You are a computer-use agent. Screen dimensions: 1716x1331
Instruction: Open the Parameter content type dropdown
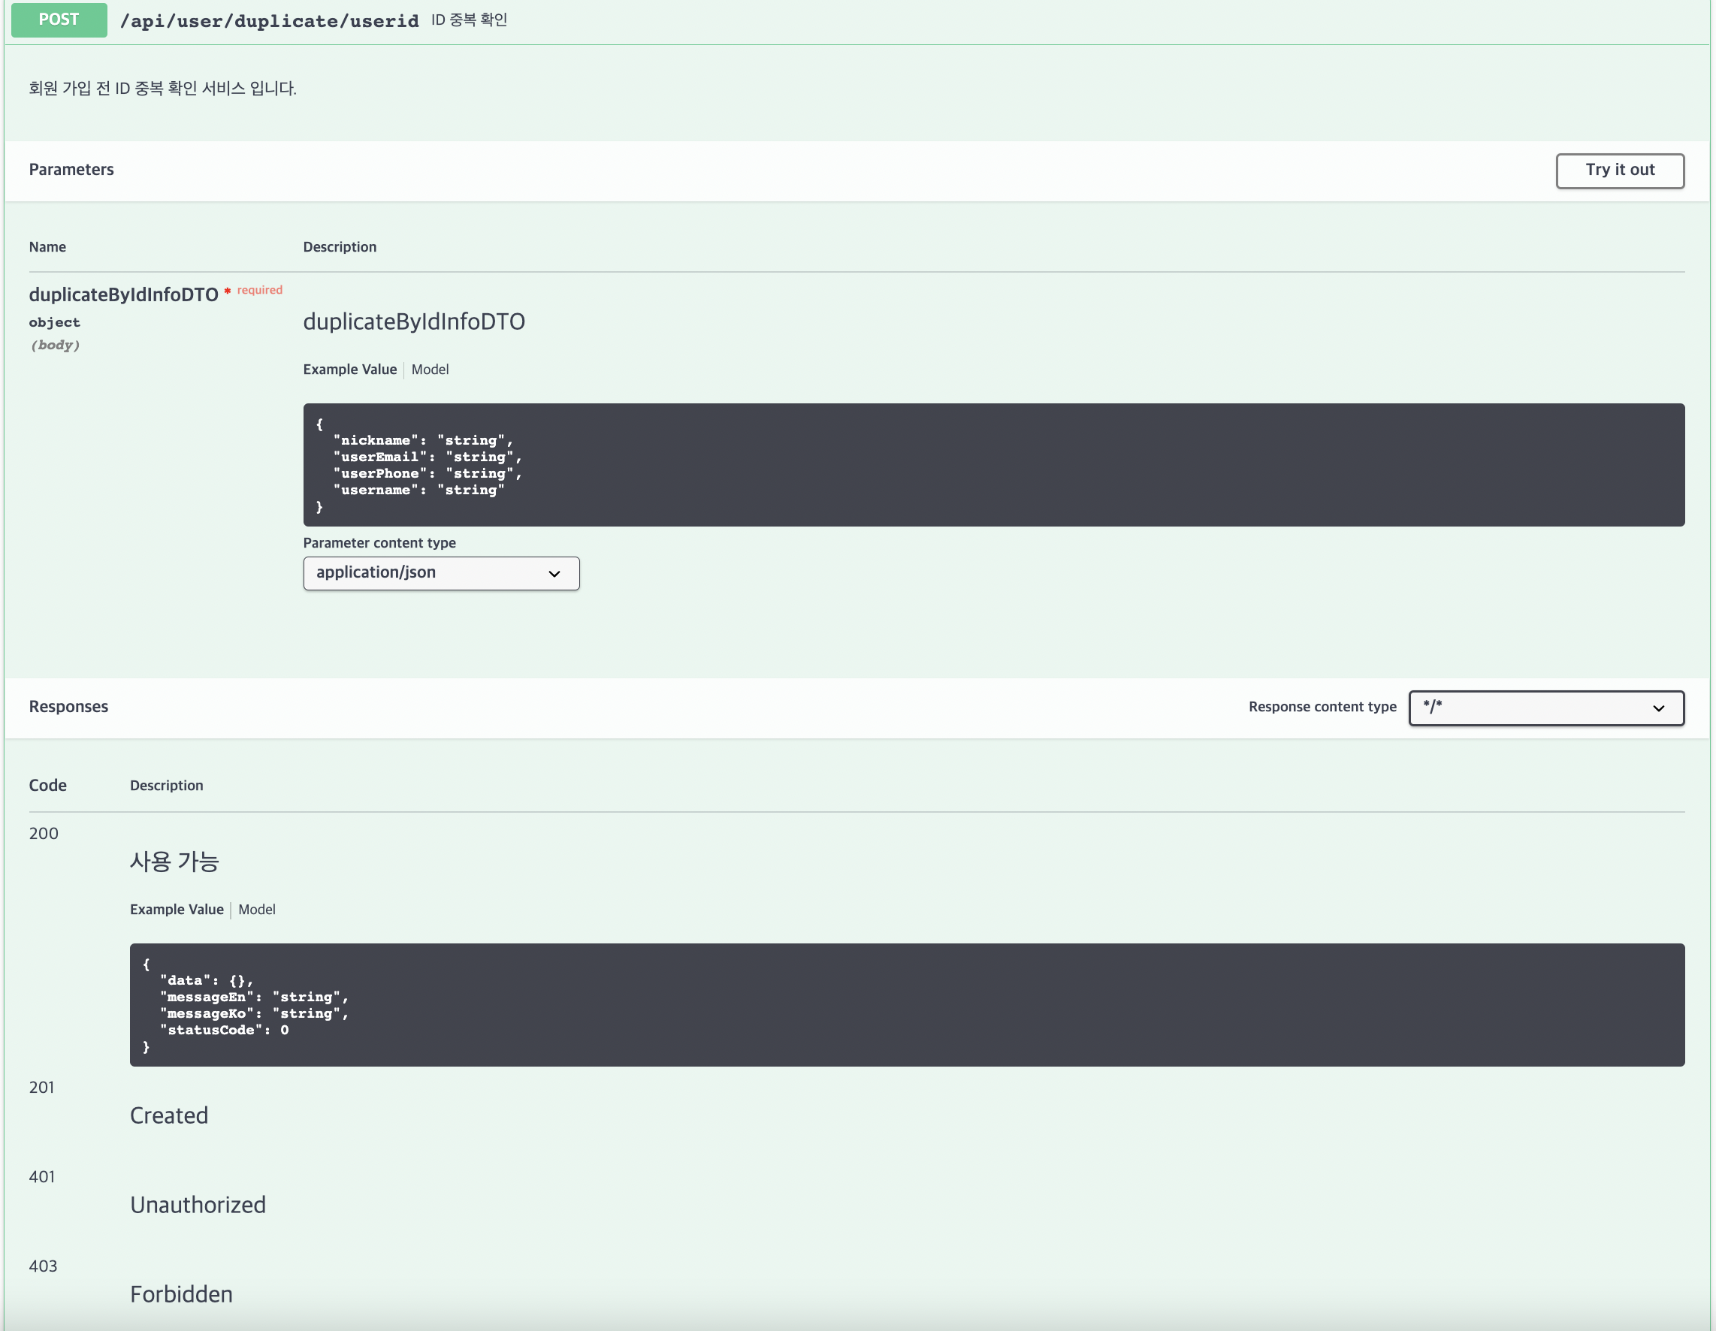pos(441,573)
